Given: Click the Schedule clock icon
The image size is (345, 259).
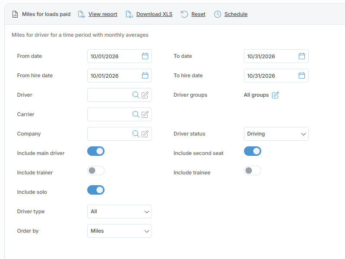Looking at the screenshot, I should tap(217, 14).
